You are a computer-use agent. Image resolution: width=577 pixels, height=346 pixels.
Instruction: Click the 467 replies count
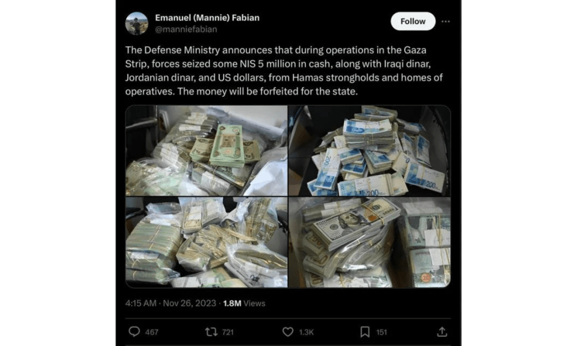[152, 332]
